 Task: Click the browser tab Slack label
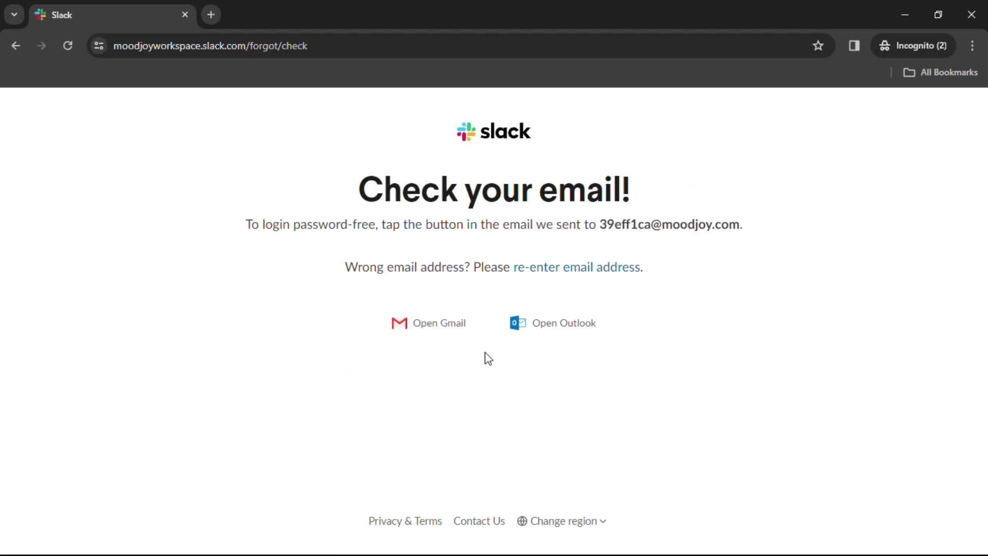tap(62, 15)
